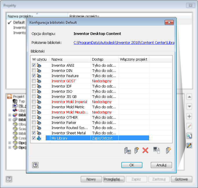This screenshot has width=198, height=188.
Task: Check the Inventor Routed Sys... checkbox
Action: [34, 128]
